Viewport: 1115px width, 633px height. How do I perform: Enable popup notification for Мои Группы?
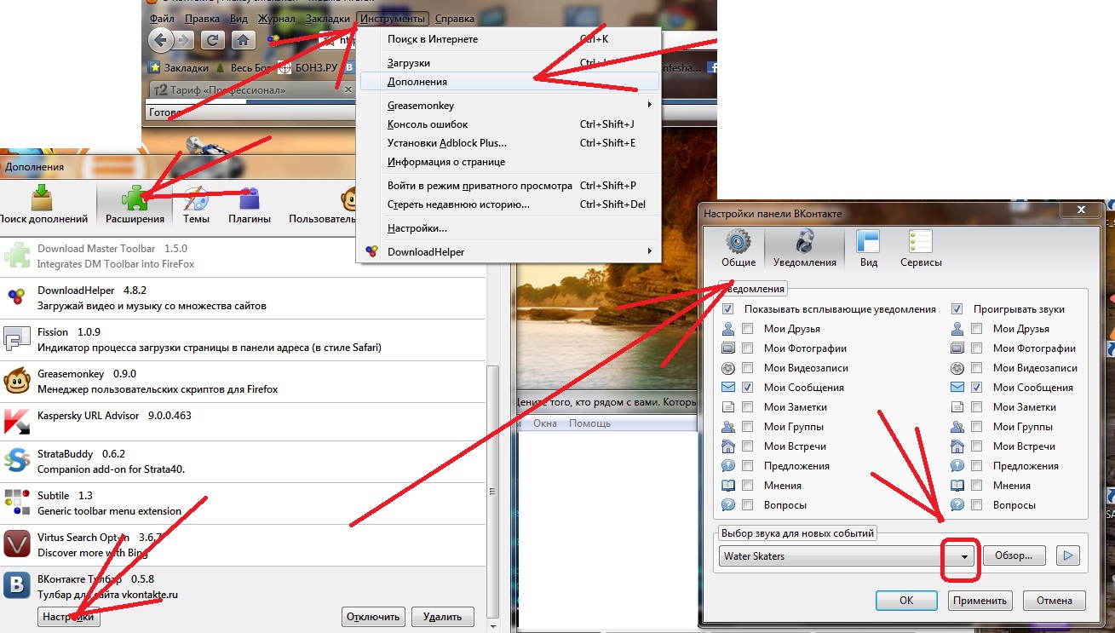[747, 427]
